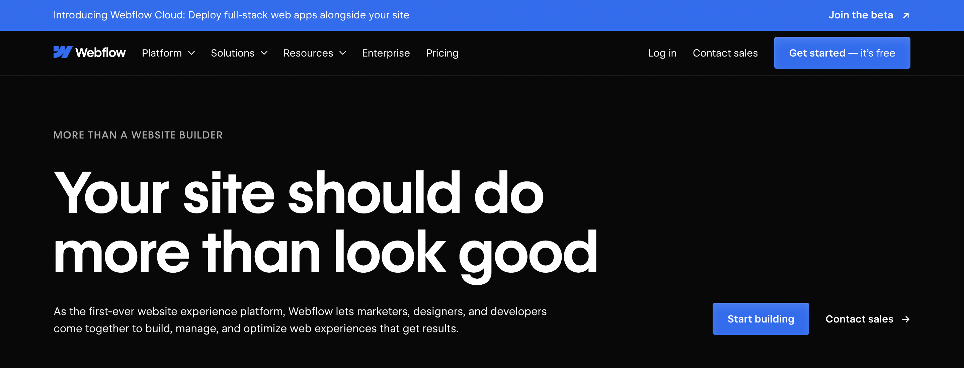Click the Webflow Cloud announcement text
The image size is (964, 368).
tap(231, 15)
